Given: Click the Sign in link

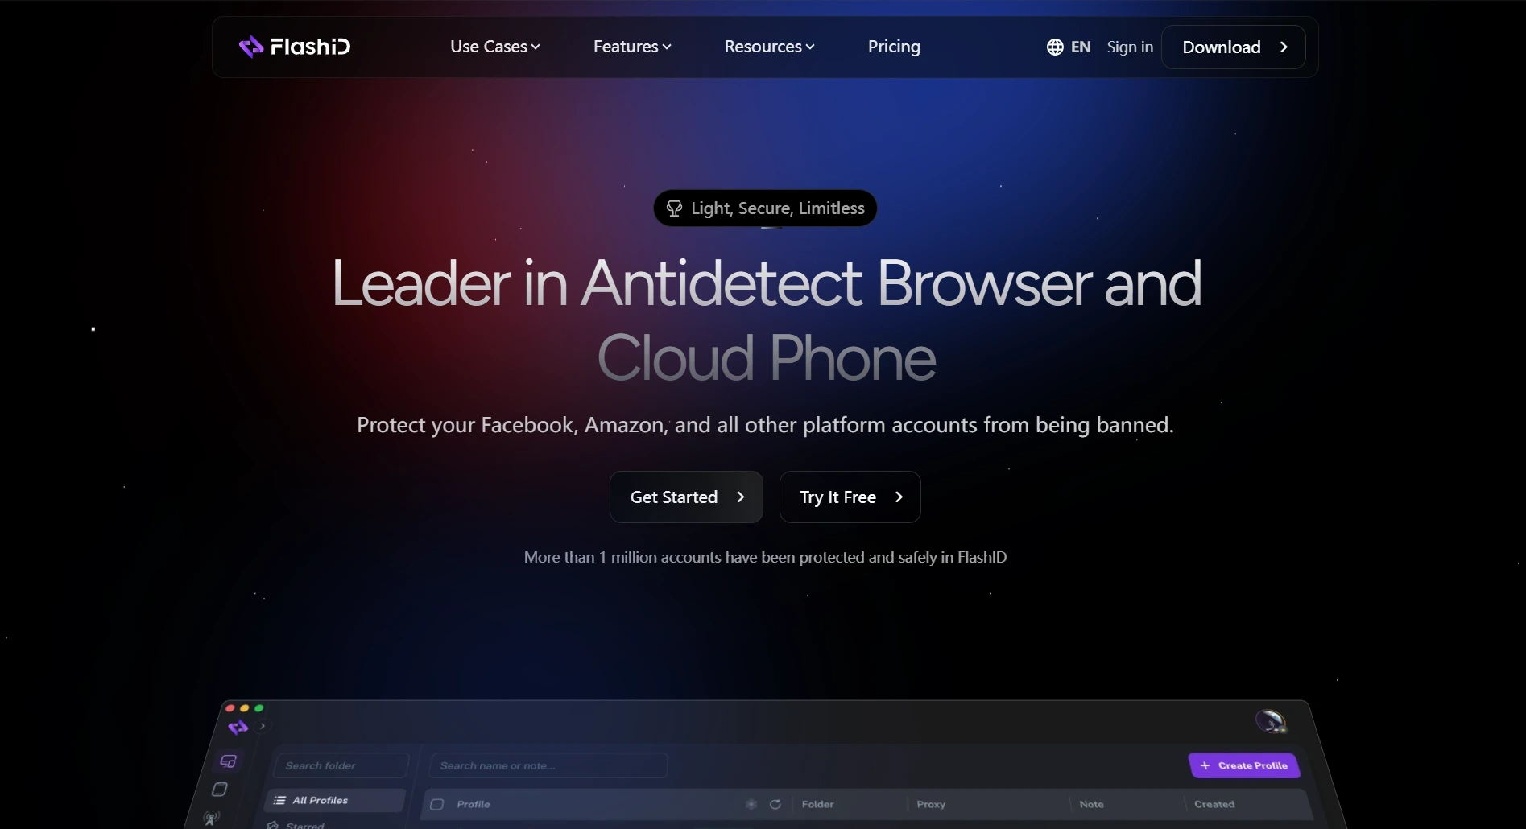Looking at the screenshot, I should click(1130, 47).
